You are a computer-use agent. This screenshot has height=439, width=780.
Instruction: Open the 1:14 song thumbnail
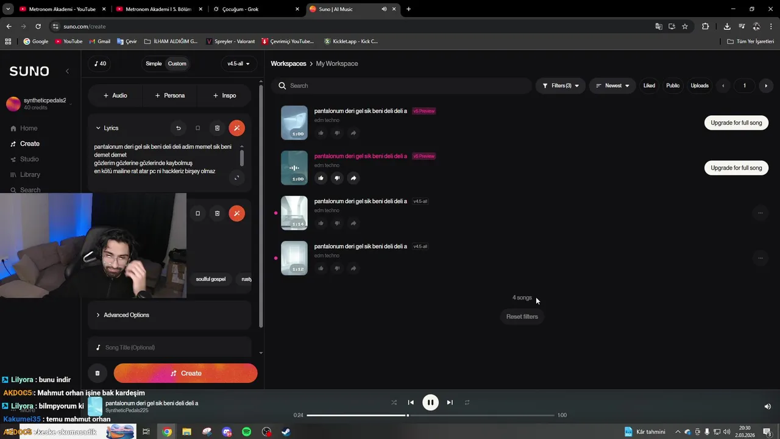point(294,213)
